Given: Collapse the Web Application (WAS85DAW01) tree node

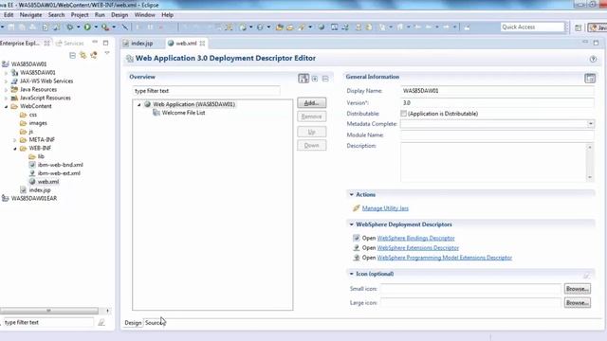Looking at the screenshot, I should click(139, 104).
